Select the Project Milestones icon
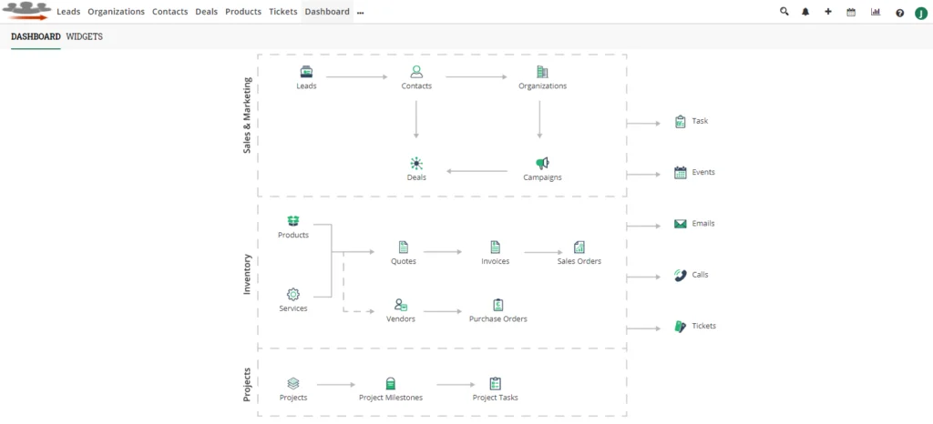933x424 pixels. point(390,384)
